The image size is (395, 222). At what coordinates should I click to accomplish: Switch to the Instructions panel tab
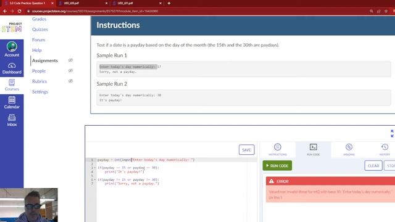click(278, 149)
